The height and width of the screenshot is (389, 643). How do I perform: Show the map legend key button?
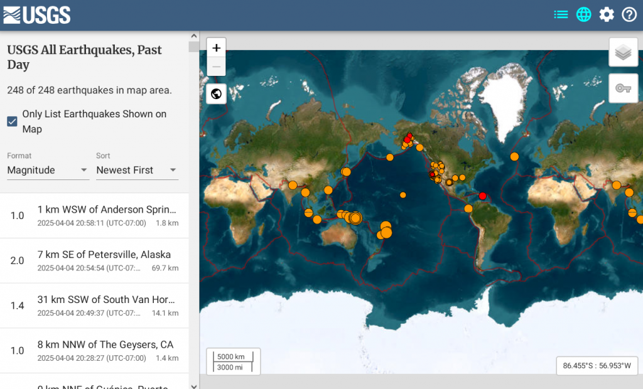624,88
